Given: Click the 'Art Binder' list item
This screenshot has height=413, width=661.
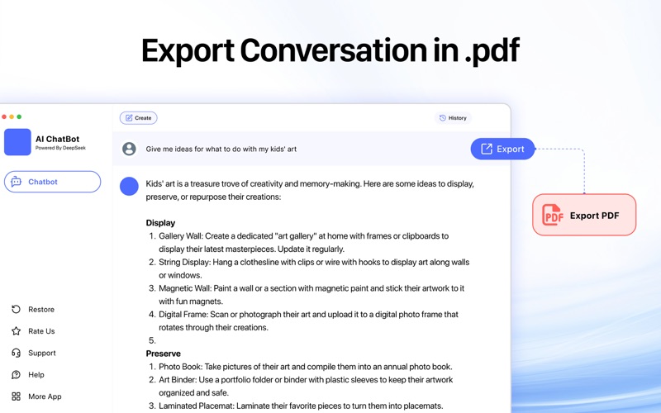Looking at the screenshot, I should pyautogui.click(x=301, y=386).
